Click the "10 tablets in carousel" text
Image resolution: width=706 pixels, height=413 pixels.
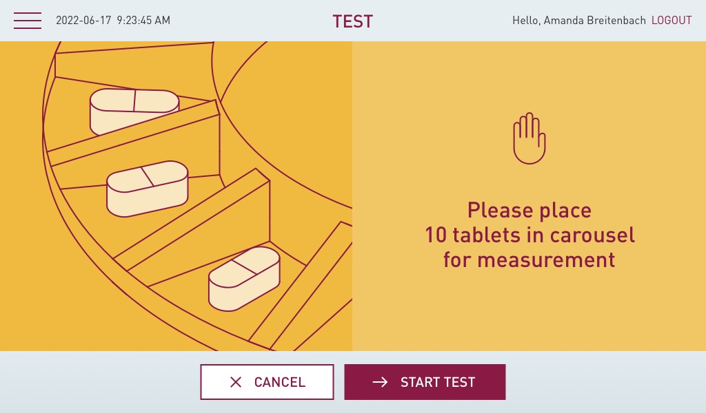(529, 235)
